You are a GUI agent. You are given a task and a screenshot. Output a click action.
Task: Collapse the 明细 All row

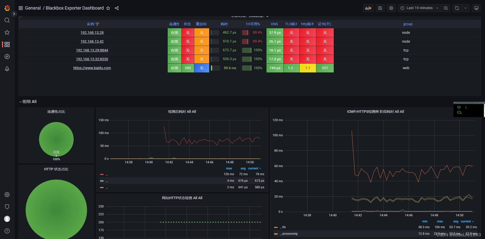28,101
